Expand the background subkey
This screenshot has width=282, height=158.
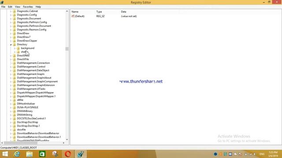(x=15, y=48)
